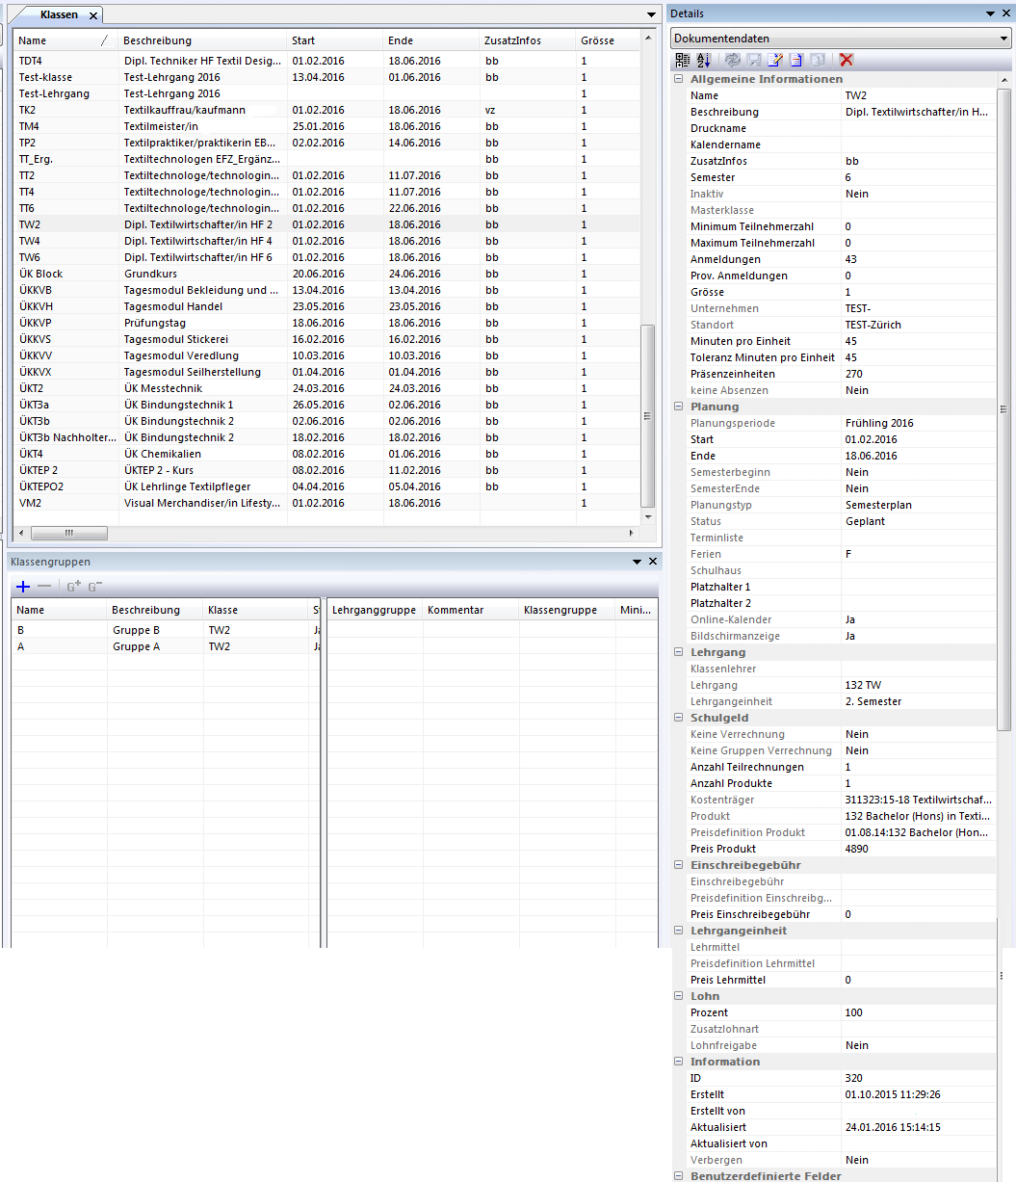This screenshot has height=1182, width=1016.
Task: Click the edit document pencil icon
Action: pyautogui.click(x=775, y=60)
